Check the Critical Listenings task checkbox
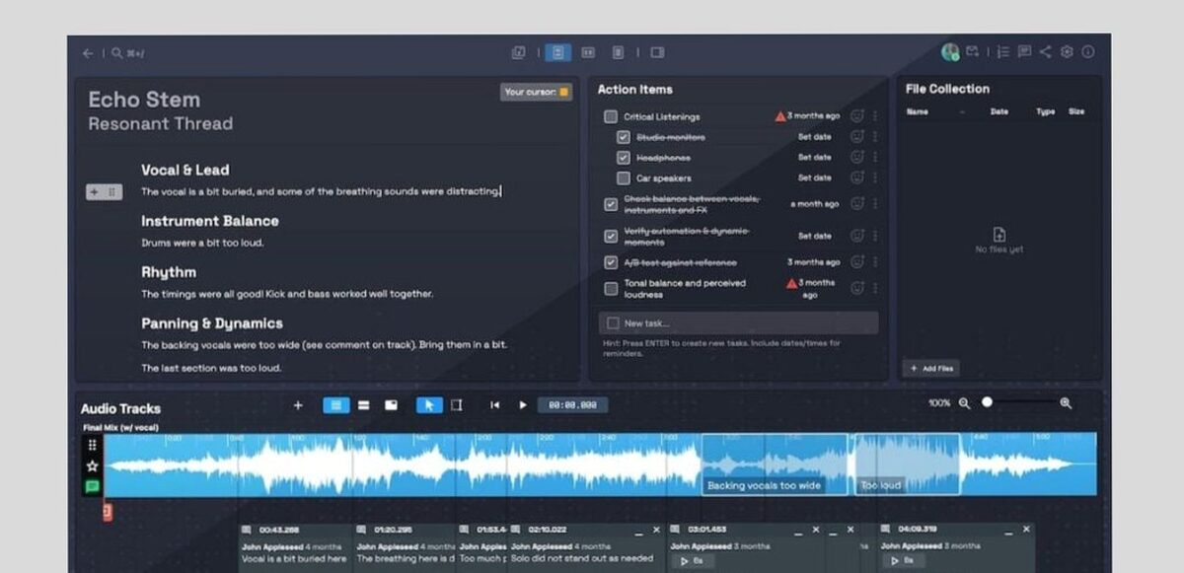Screen dimensions: 1184x573 pos(610,115)
